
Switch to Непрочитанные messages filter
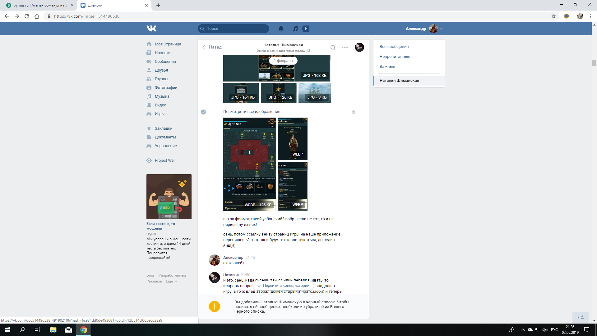pos(395,57)
